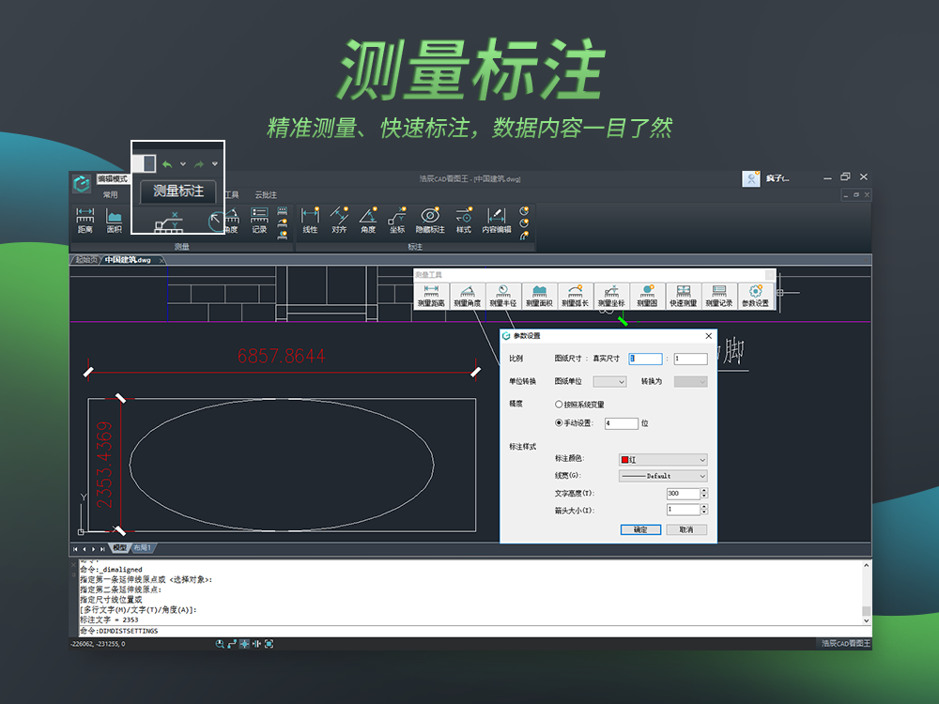The image size is (939, 704).
Task: Click 快速测量 quick measure tool
Action: (683, 296)
